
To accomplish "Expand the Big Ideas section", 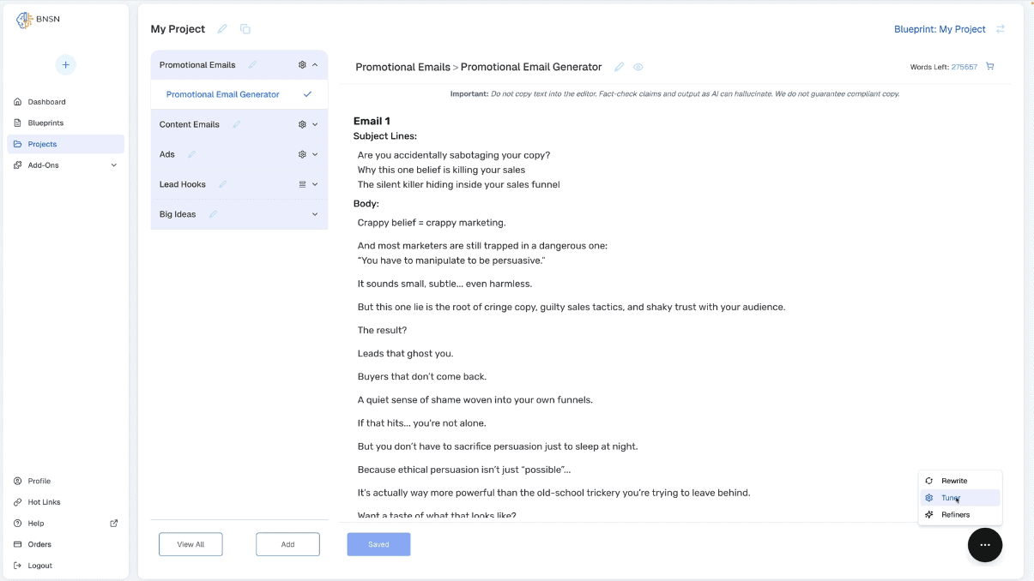I will click(x=315, y=214).
